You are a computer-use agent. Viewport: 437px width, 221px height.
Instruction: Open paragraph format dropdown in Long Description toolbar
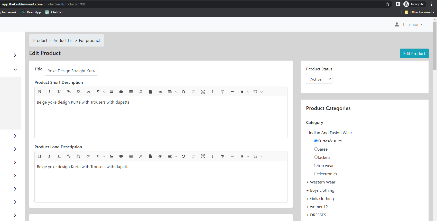coord(100,156)
